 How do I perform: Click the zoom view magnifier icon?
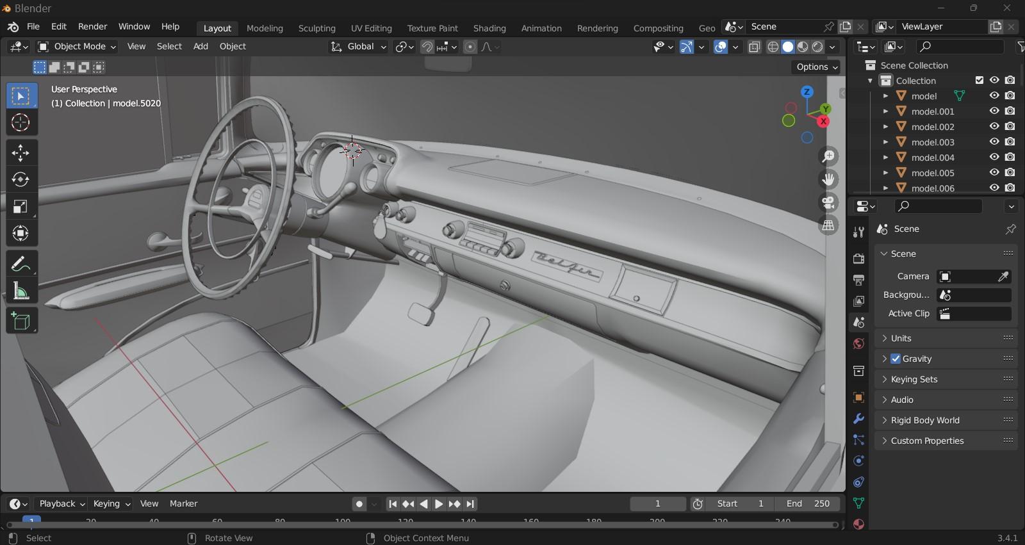(828, 156)
